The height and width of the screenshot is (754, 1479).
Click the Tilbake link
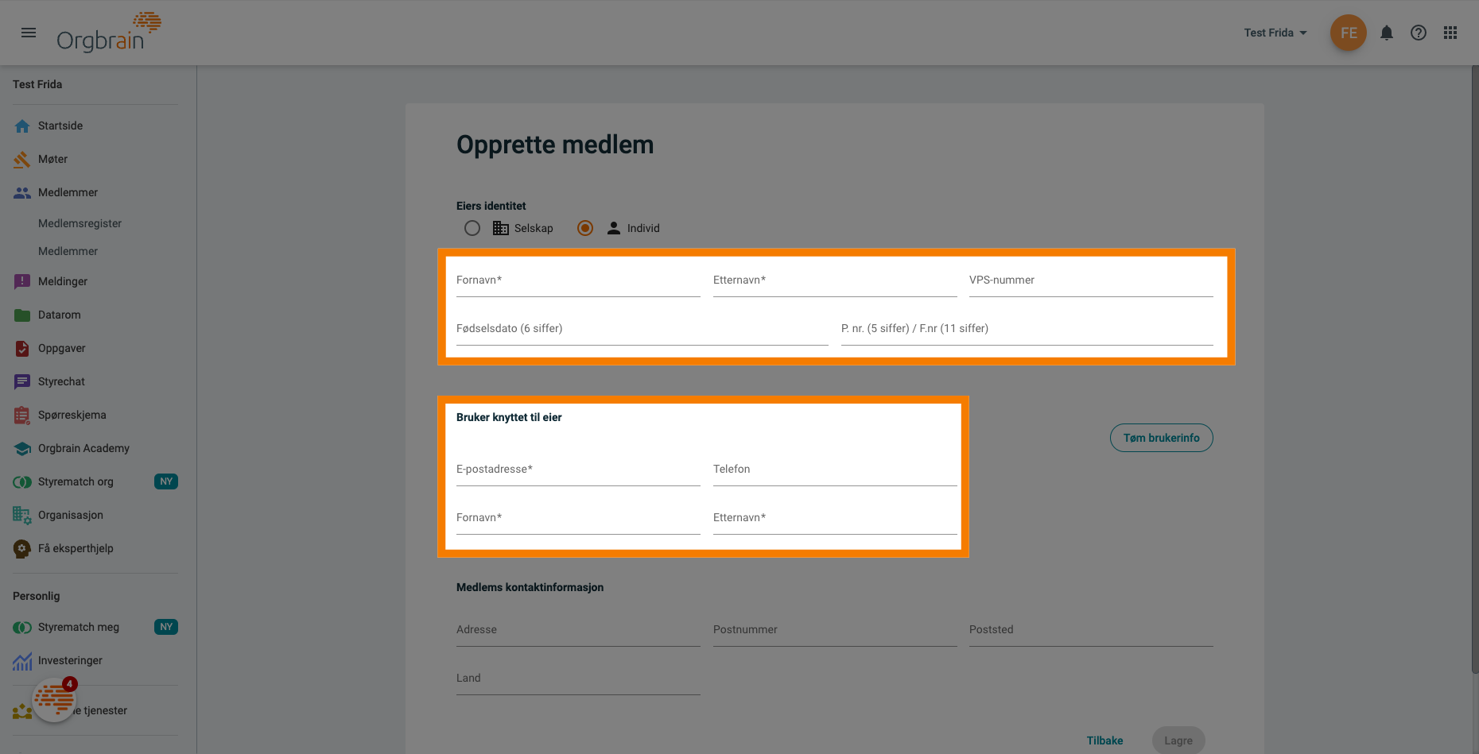pos(1104,740)
